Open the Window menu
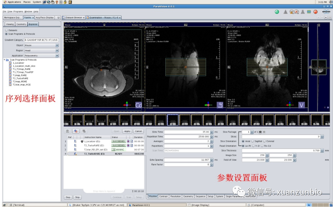This screenshot has width=333, height=207. [x=28, y=11]
